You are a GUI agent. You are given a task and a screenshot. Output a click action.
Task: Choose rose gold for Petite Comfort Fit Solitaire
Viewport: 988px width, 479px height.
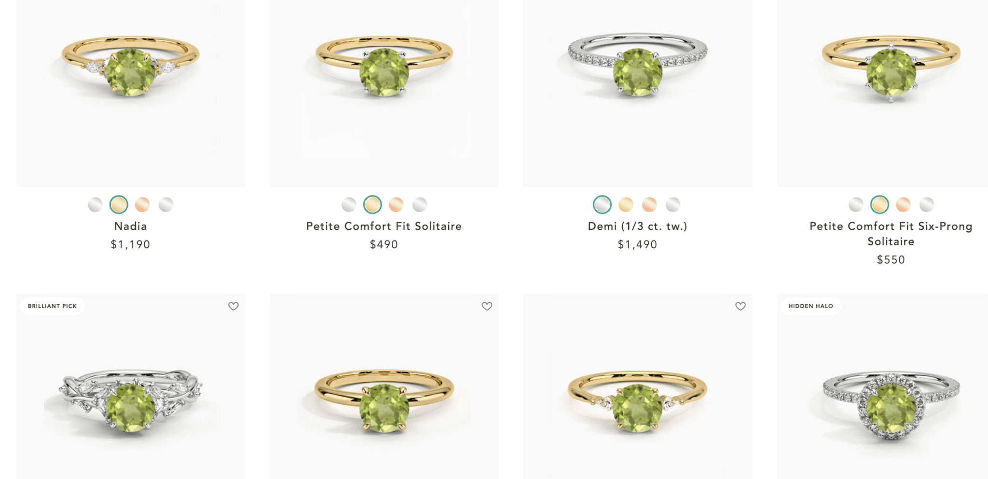click(396, 205)
